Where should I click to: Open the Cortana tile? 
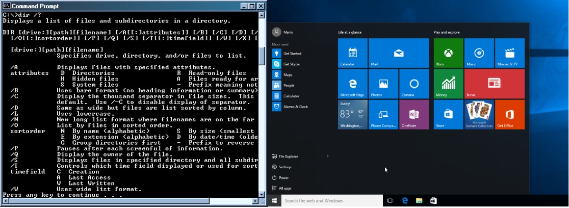(414, 84)
